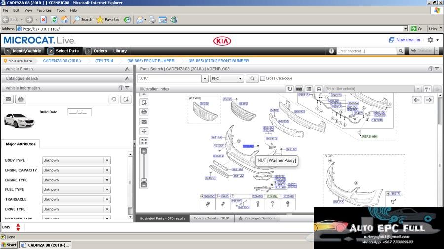Click the DMS connection status icon
Screen dimensions: 444x249
(18, 227)
